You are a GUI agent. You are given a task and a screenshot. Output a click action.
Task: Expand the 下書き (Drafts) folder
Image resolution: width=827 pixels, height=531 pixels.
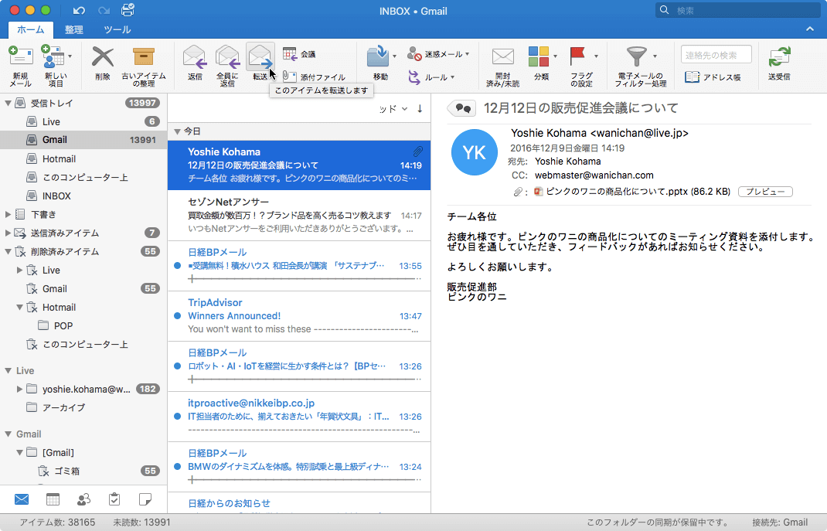[9, 214]
